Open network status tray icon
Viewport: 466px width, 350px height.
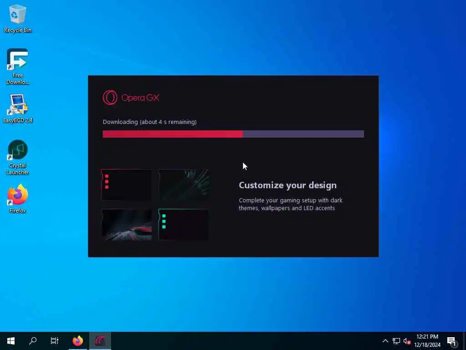pyautogui.click(x=396, y=341)
